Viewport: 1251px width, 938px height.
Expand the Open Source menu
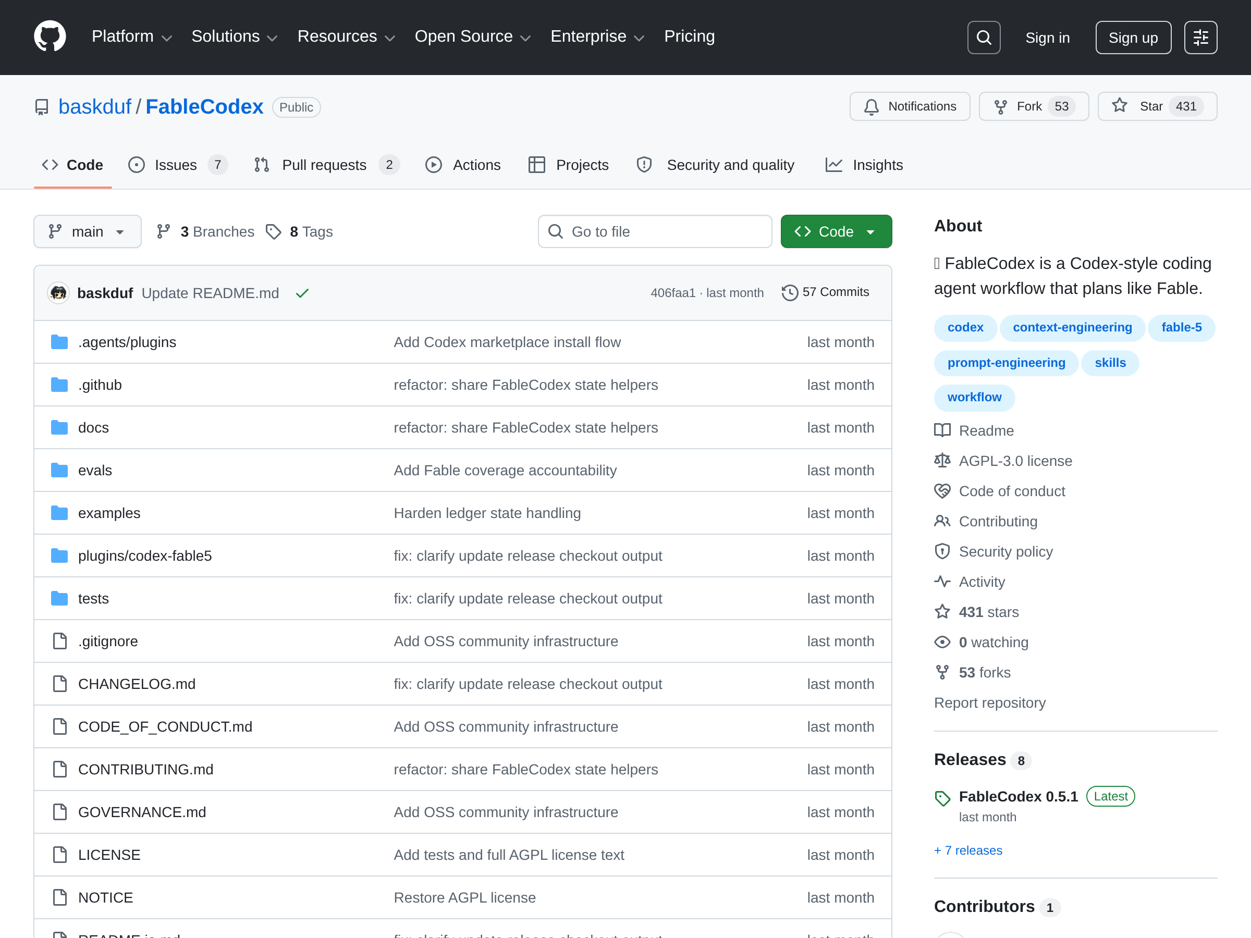point(473,37)
